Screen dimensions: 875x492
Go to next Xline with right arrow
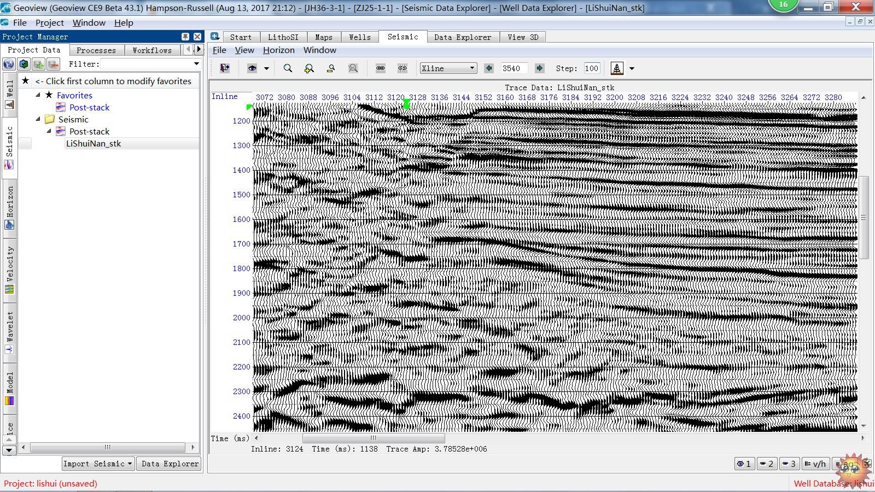click(x=539, y=68)
